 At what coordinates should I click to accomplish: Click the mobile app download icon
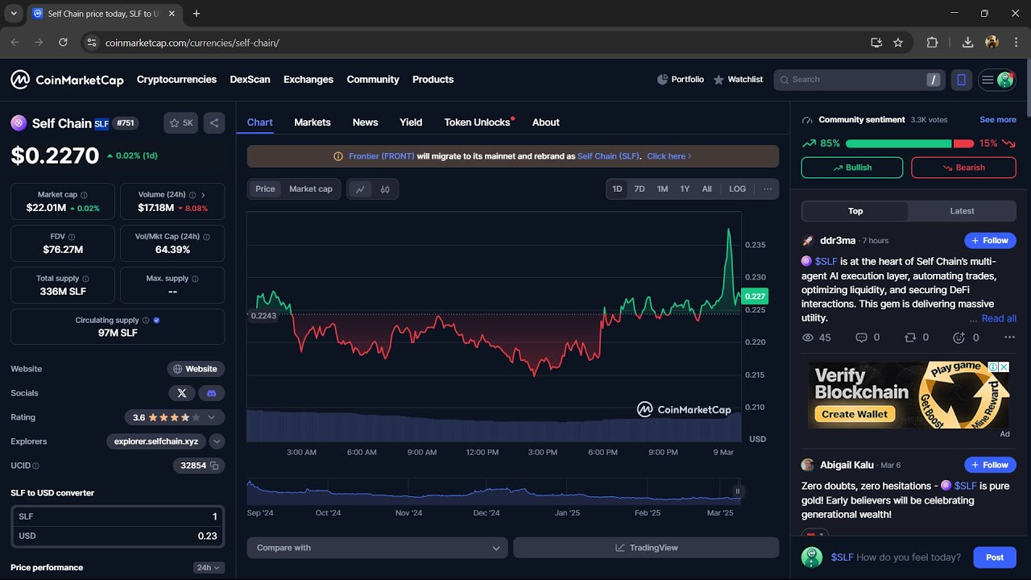pos(961,80)
